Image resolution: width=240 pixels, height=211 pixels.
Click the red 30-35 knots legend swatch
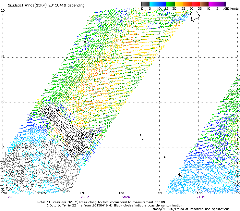pos(196,4)
